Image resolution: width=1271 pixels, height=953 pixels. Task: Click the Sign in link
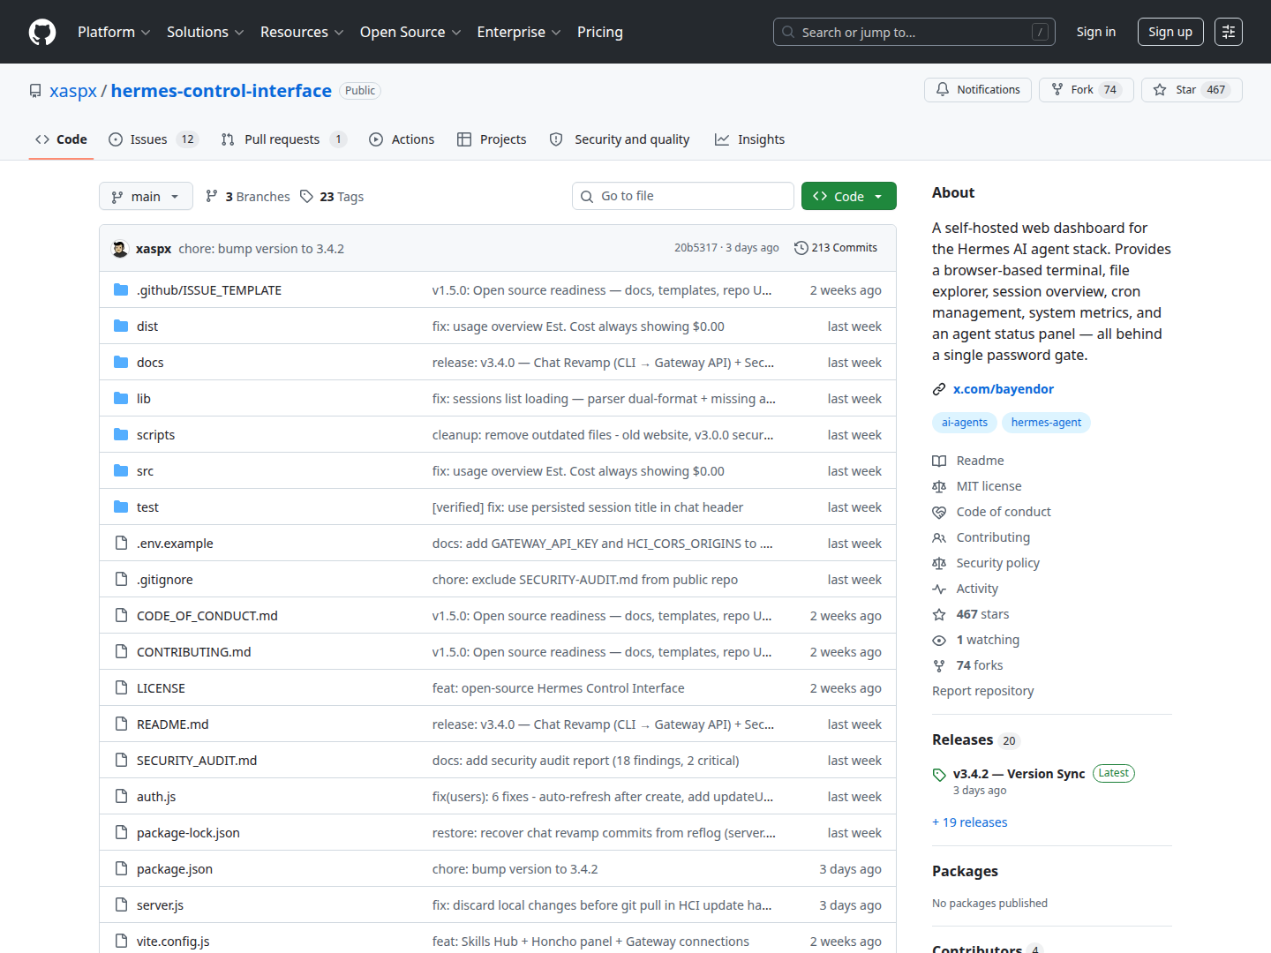coord(1096,32)
